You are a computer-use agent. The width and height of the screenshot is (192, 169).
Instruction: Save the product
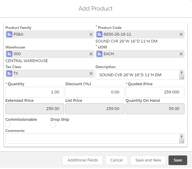click(x=178, y=160)
